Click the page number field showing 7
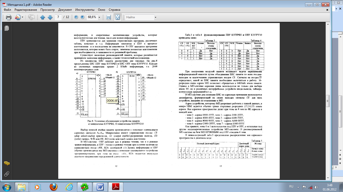The width and height of the screenshot is (343, 192). click(x=58, y=17)
